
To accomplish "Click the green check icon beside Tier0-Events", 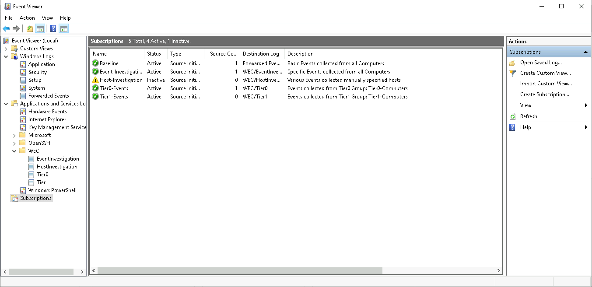I will click(95, 88).
